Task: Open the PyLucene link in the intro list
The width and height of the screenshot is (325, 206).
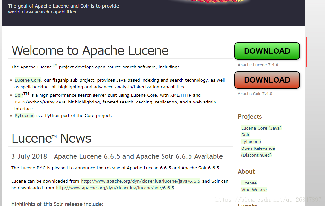Action: [24, 116]
